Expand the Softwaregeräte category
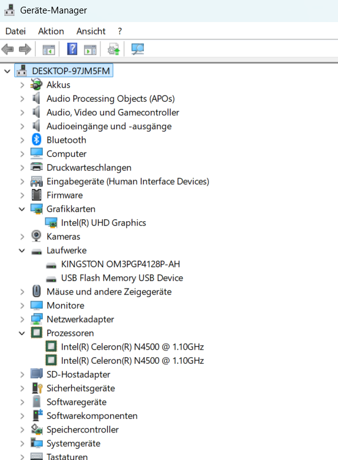 point(22,402)
